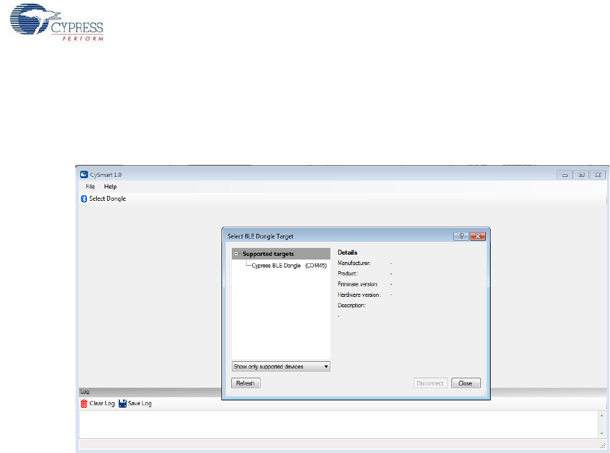
Task: Click the floppy disk Save Log icon
Action: (x=122, y=403)
